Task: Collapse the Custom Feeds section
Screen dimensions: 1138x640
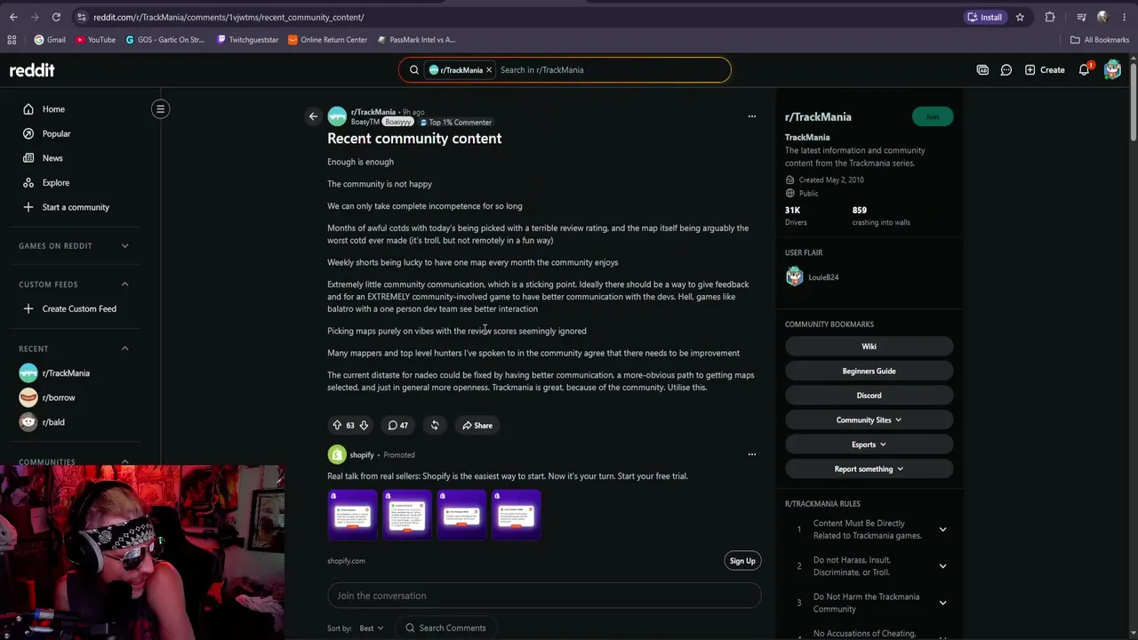Action: click(x=124, y=284)
